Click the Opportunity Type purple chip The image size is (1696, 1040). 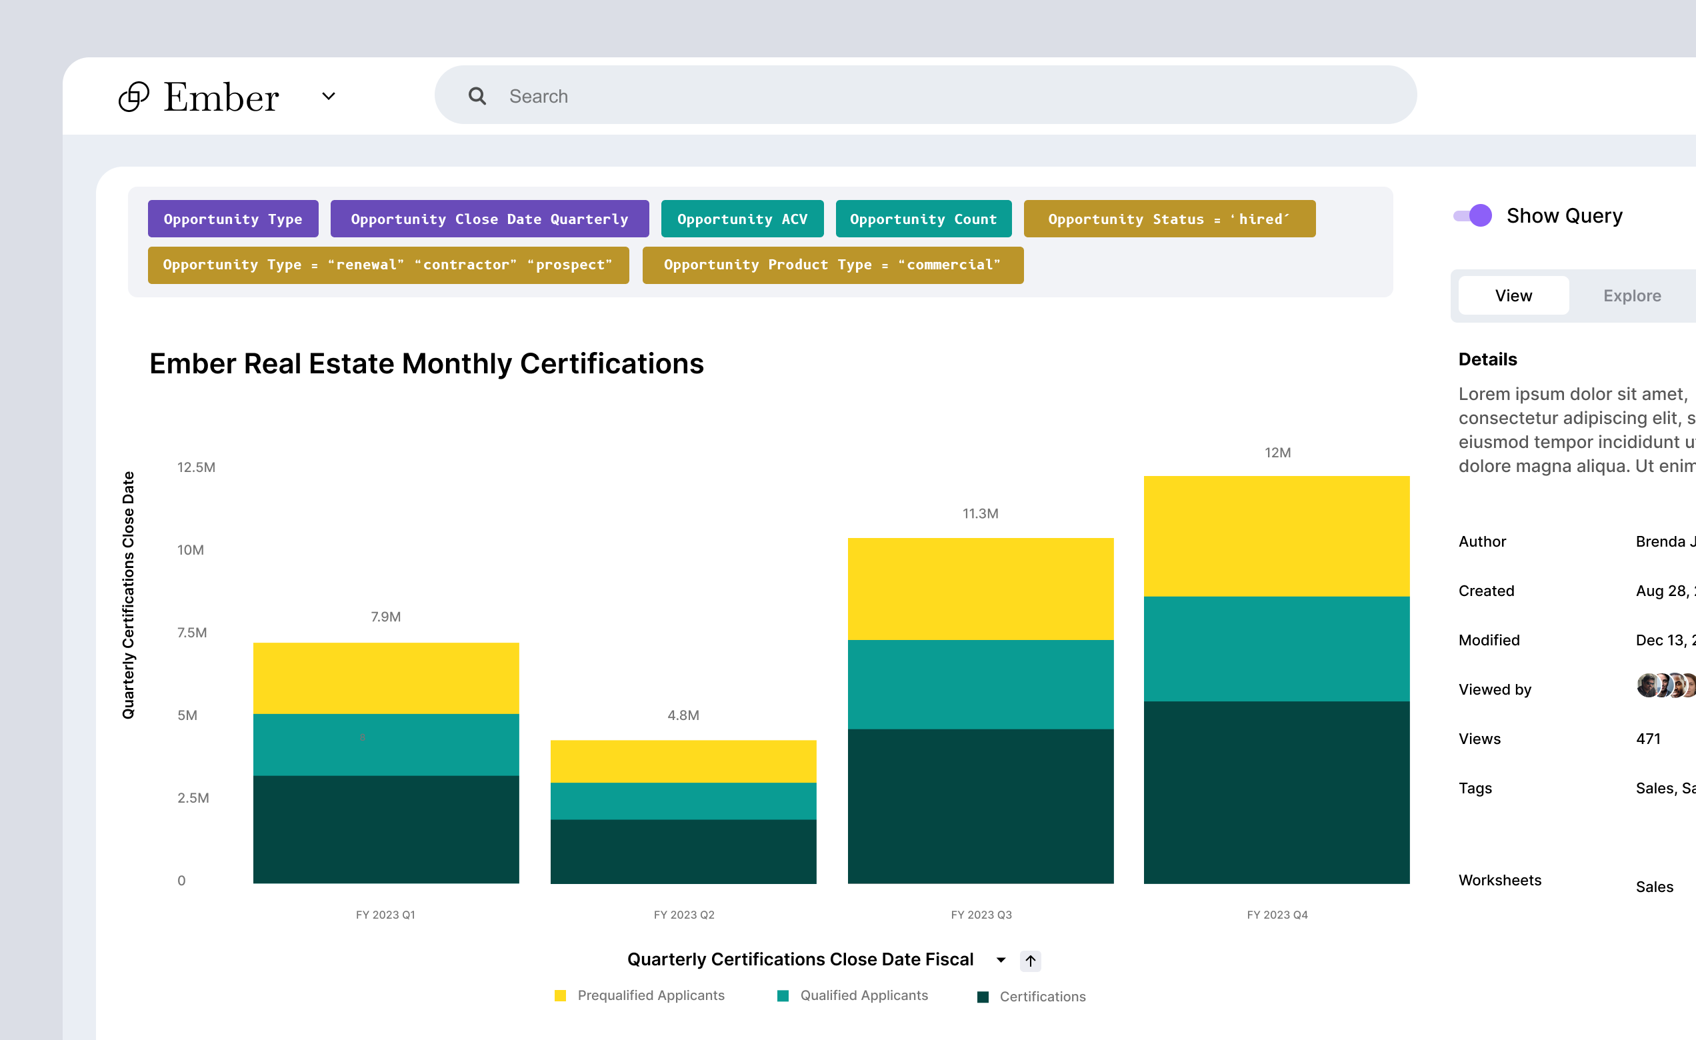(233, 219)
